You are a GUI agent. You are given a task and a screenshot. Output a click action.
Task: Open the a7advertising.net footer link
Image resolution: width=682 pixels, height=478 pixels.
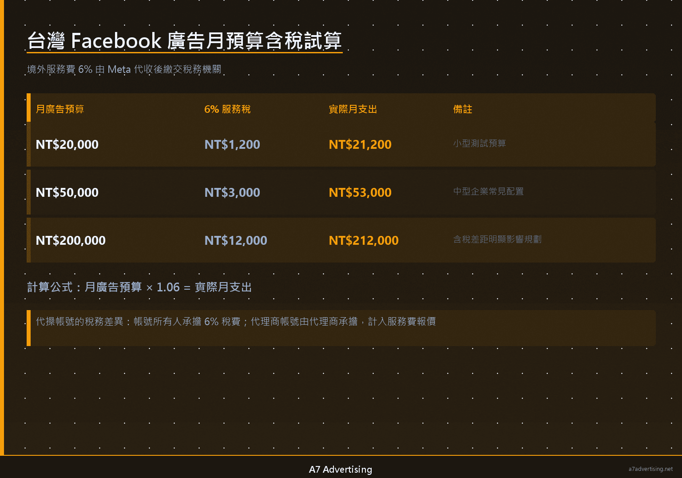pos(650,469)
